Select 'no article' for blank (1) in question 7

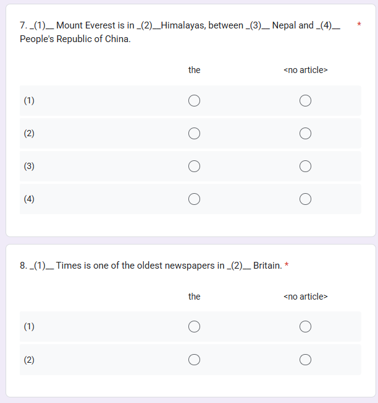pos(305,100)
